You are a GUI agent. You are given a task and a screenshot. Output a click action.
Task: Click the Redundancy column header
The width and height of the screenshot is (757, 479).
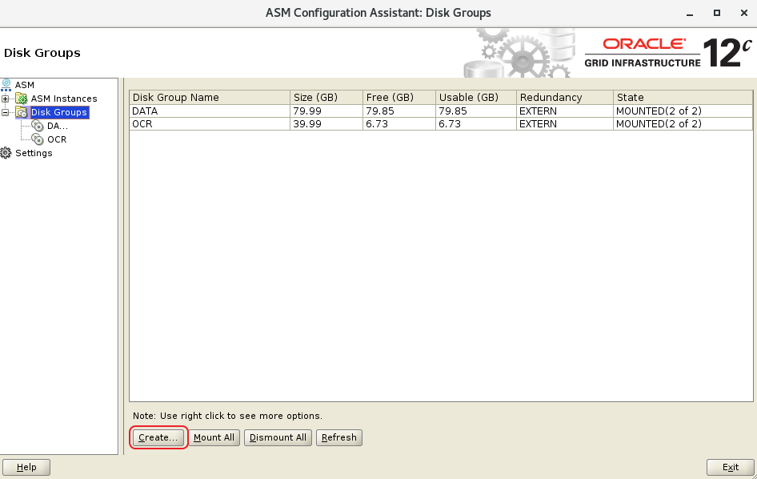point(564,97)
